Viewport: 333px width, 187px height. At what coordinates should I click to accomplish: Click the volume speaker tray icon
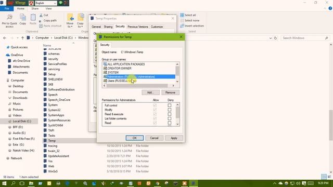click(298, 183)
